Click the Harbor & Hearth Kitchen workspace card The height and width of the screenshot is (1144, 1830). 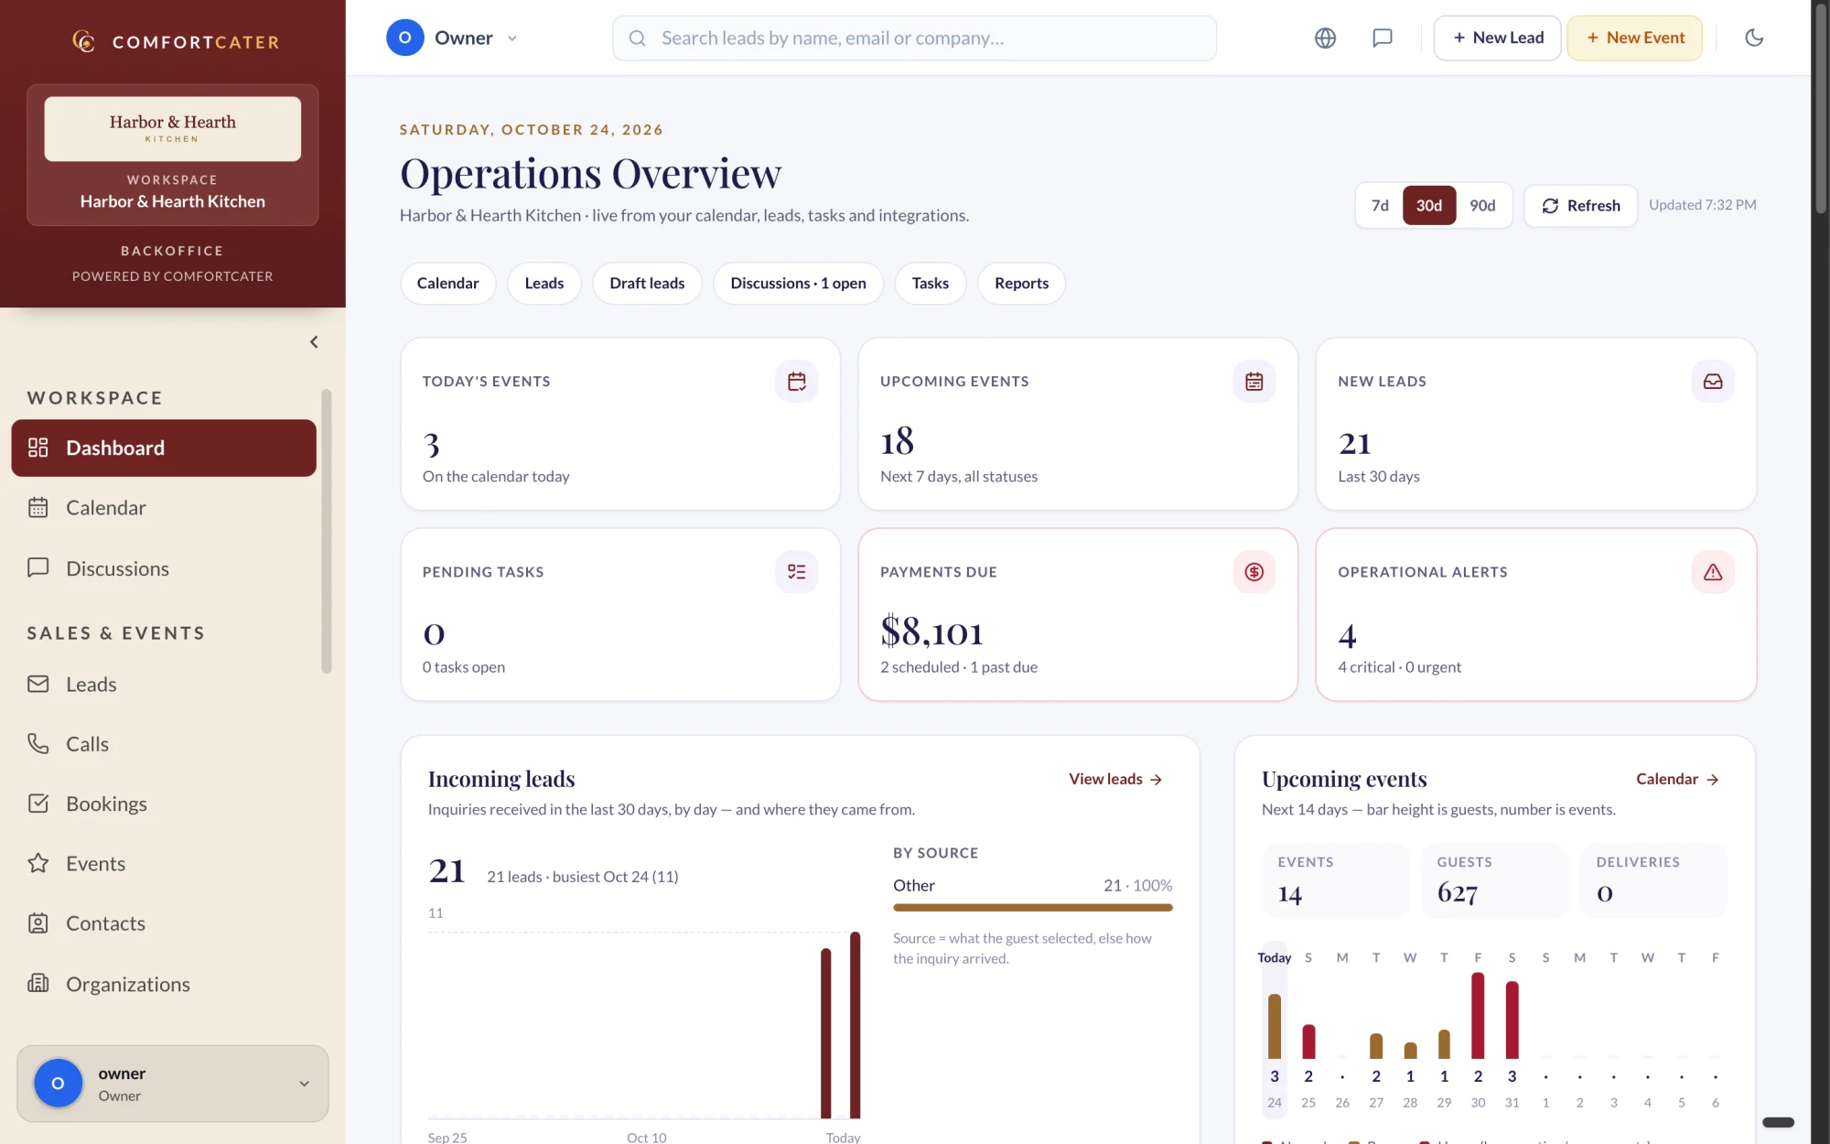pyautogui.click(x=173, y=156)
